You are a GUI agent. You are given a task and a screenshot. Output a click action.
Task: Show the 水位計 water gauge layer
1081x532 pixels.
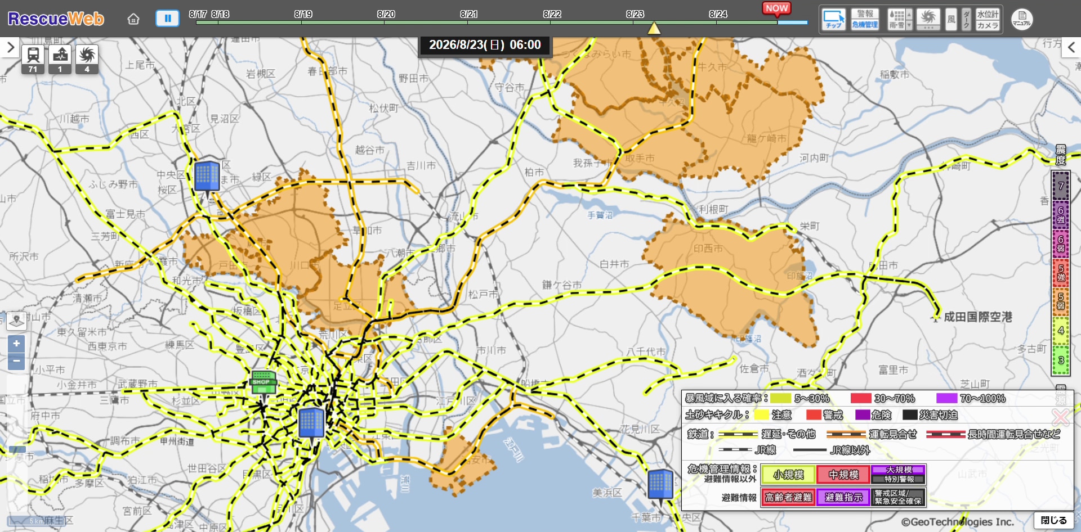[x=988, y=14]
